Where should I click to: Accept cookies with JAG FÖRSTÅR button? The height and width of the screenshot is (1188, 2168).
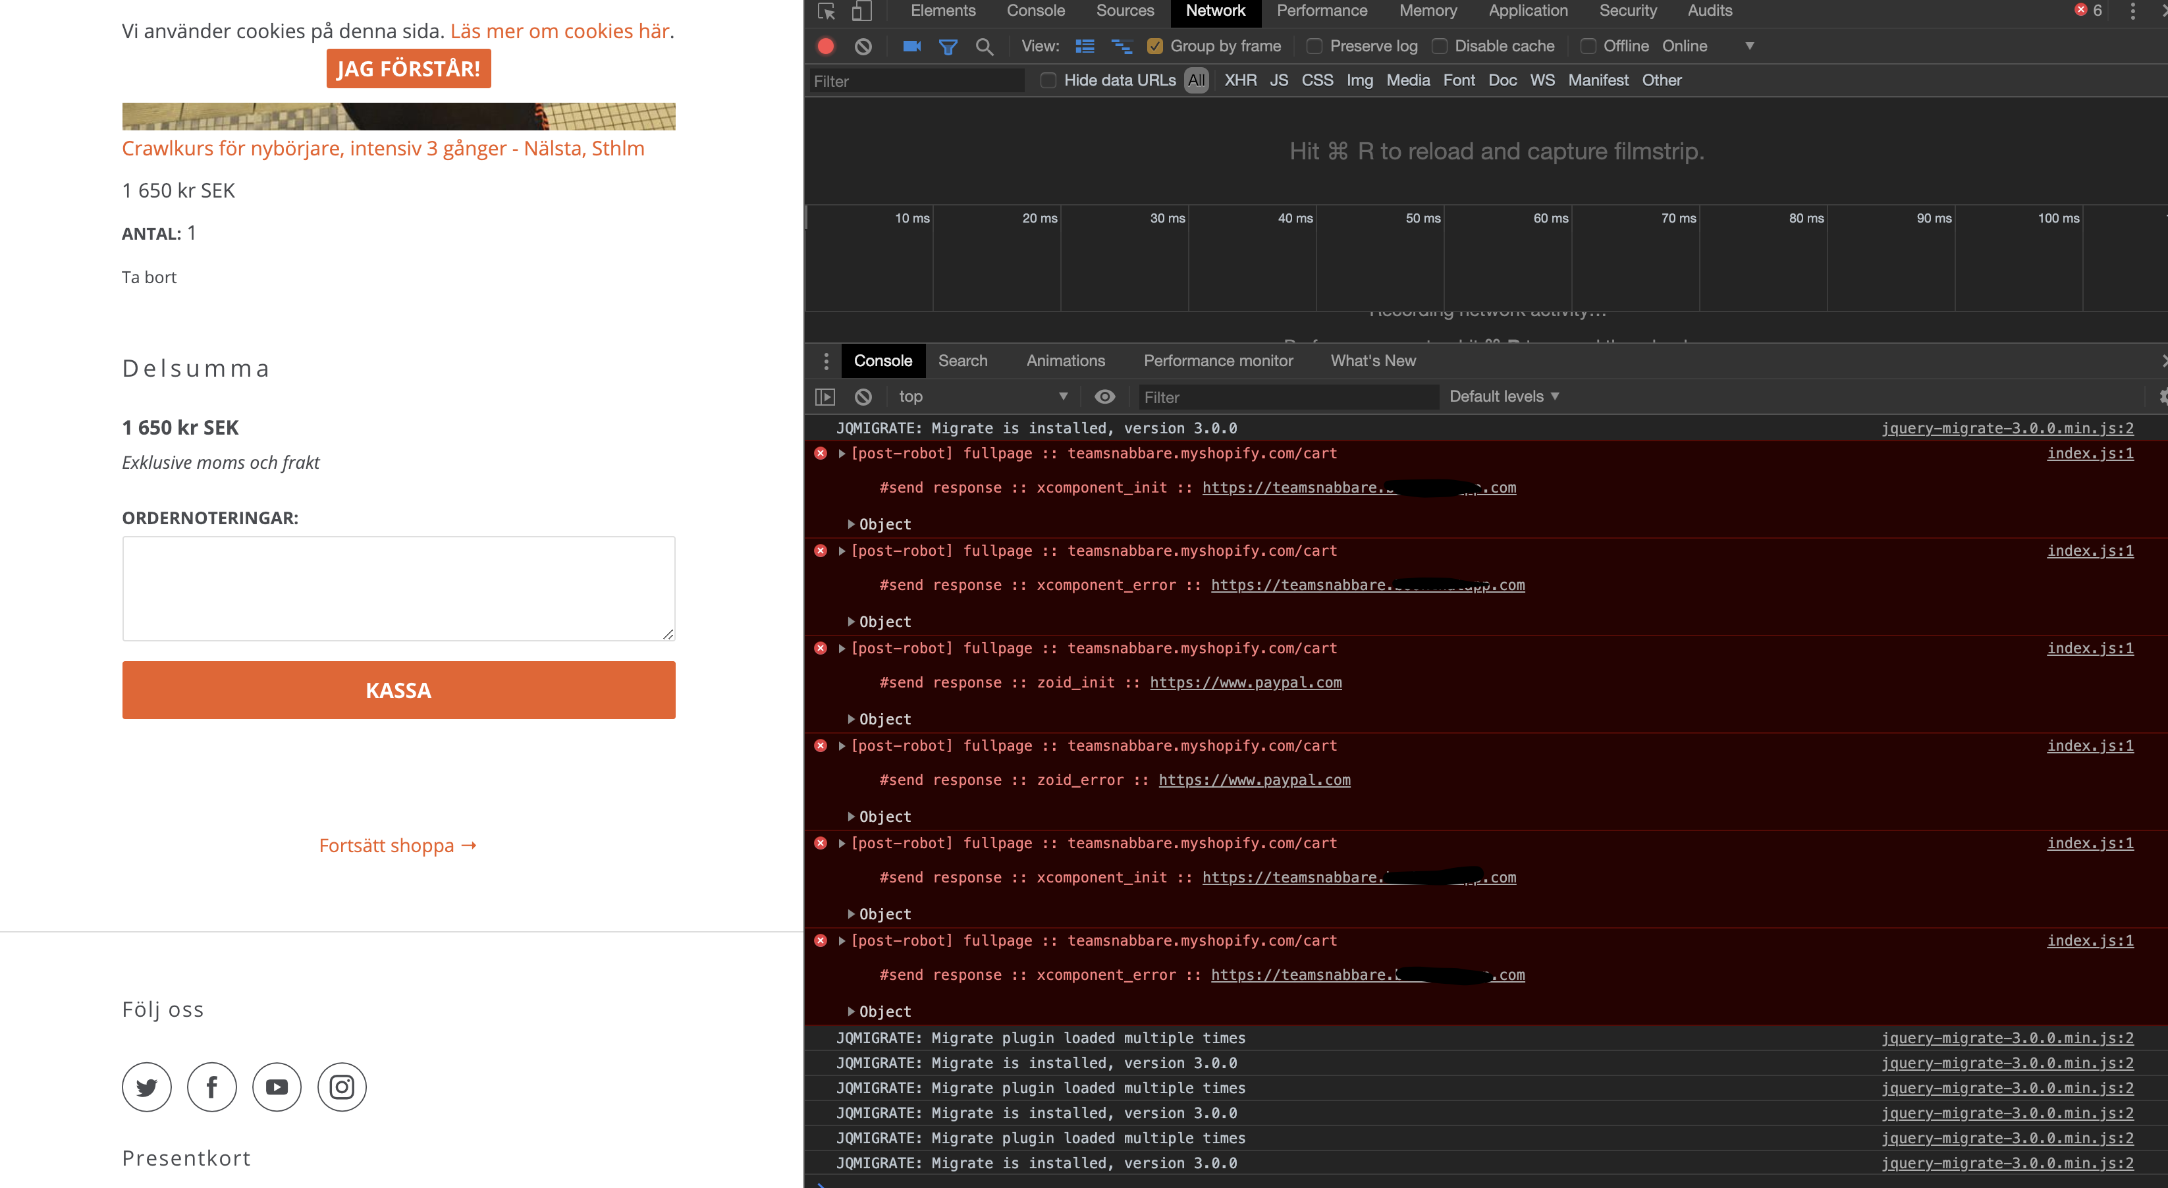[408, 68]
